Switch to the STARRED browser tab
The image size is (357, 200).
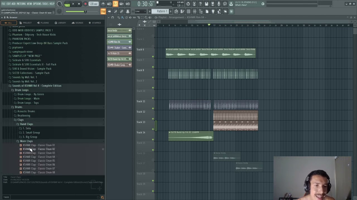(x=95, y=23)
